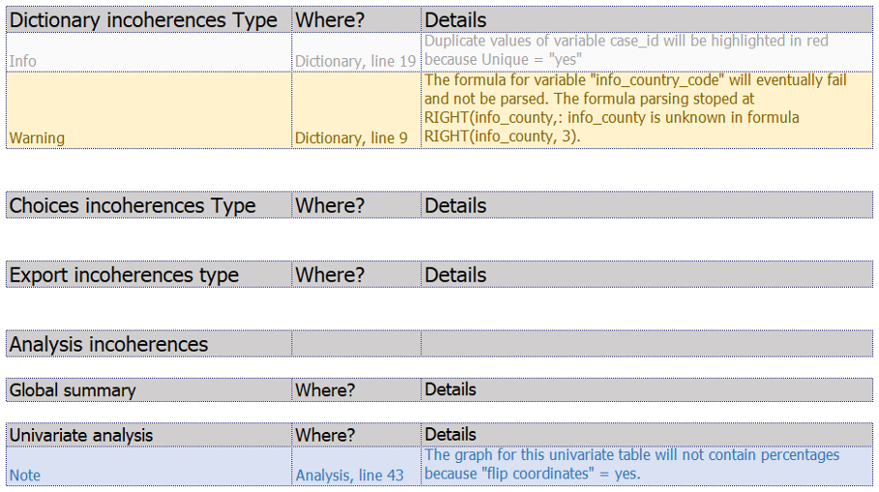
Task: Select the 'Export incoherences type' header cell
Action: 149,275
